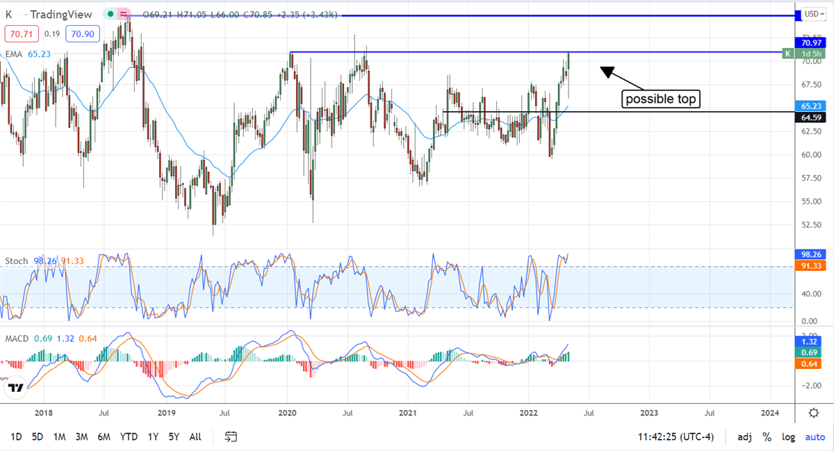Viewport: 834px width, 451px height.
Task: Switch to the 5Y time range
Action: pos(174,437)
